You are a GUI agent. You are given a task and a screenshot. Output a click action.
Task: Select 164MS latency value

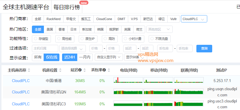coord(80,92)
